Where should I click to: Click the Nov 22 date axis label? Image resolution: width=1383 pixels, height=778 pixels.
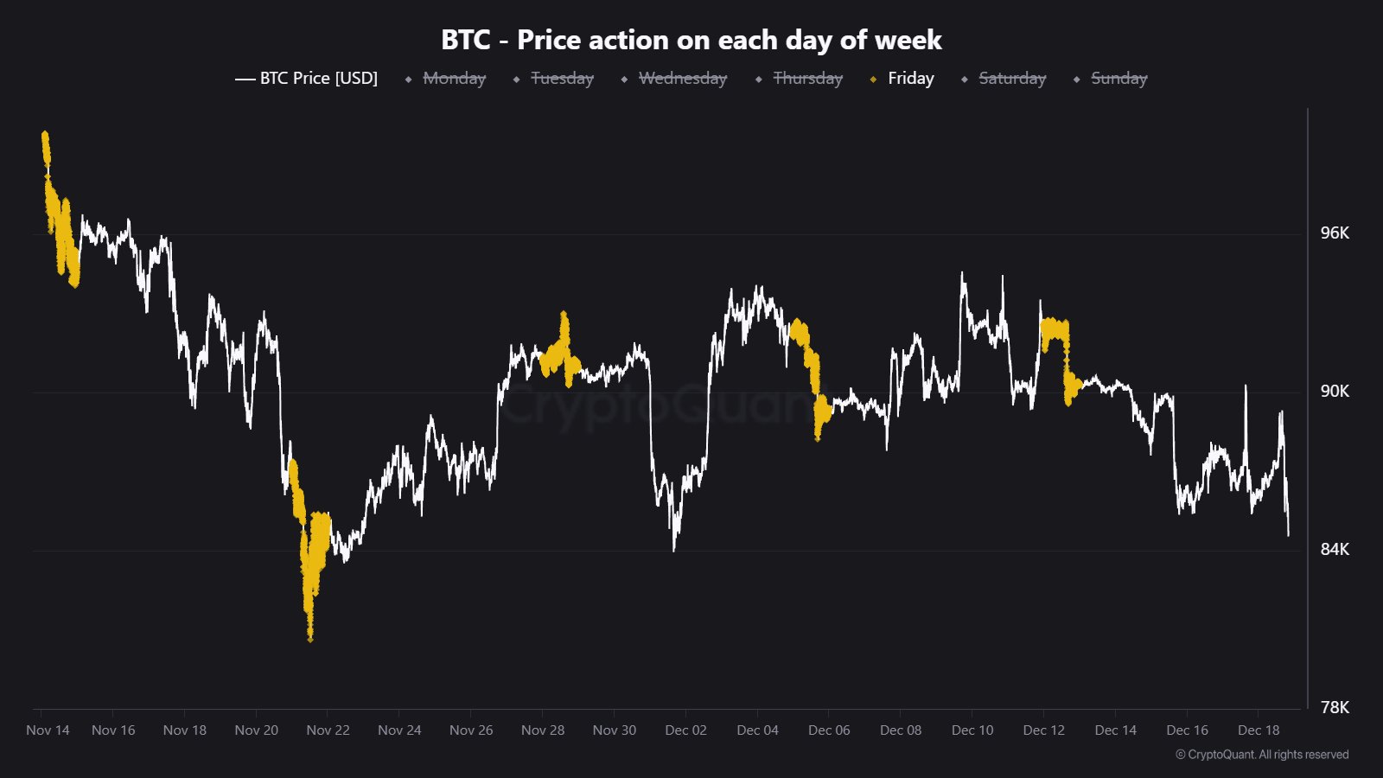[328, 730]
